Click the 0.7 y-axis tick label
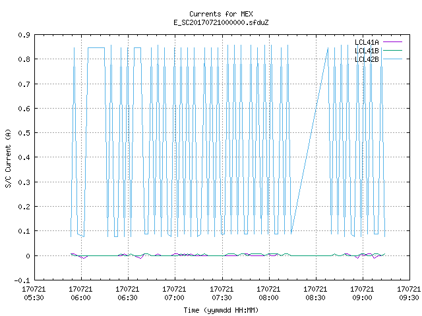The height and width of the screenshot is (316, 422). tap(24, 84)
